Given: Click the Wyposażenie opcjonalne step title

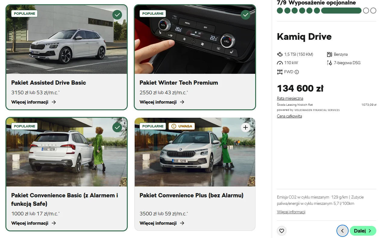Looking at the screenshot, I should coord(322,3).
